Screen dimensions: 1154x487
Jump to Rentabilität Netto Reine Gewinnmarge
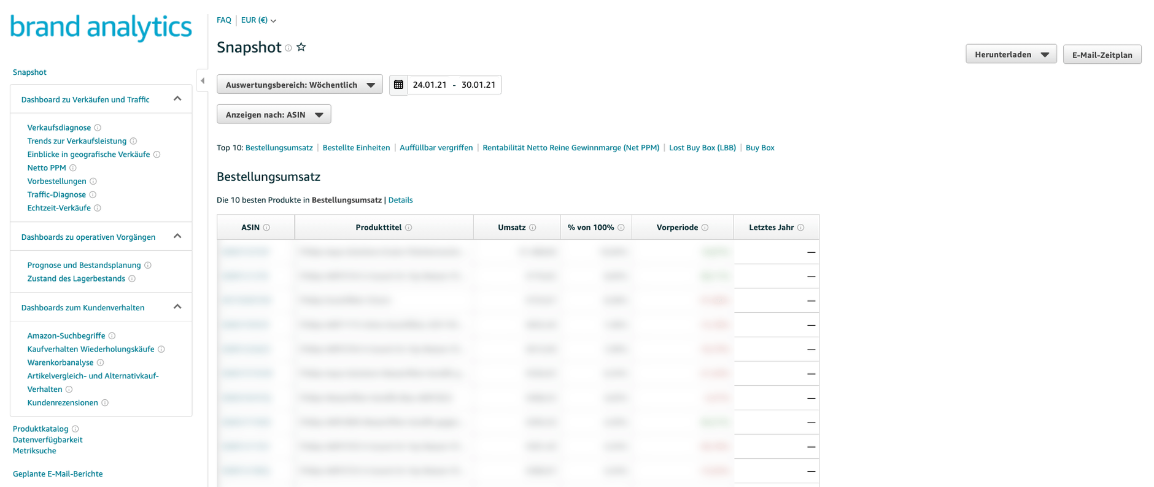571,148
